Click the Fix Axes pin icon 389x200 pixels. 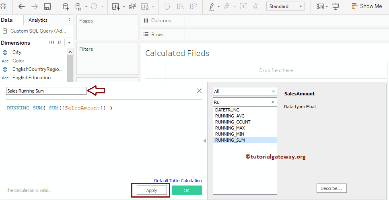(255, 7)
